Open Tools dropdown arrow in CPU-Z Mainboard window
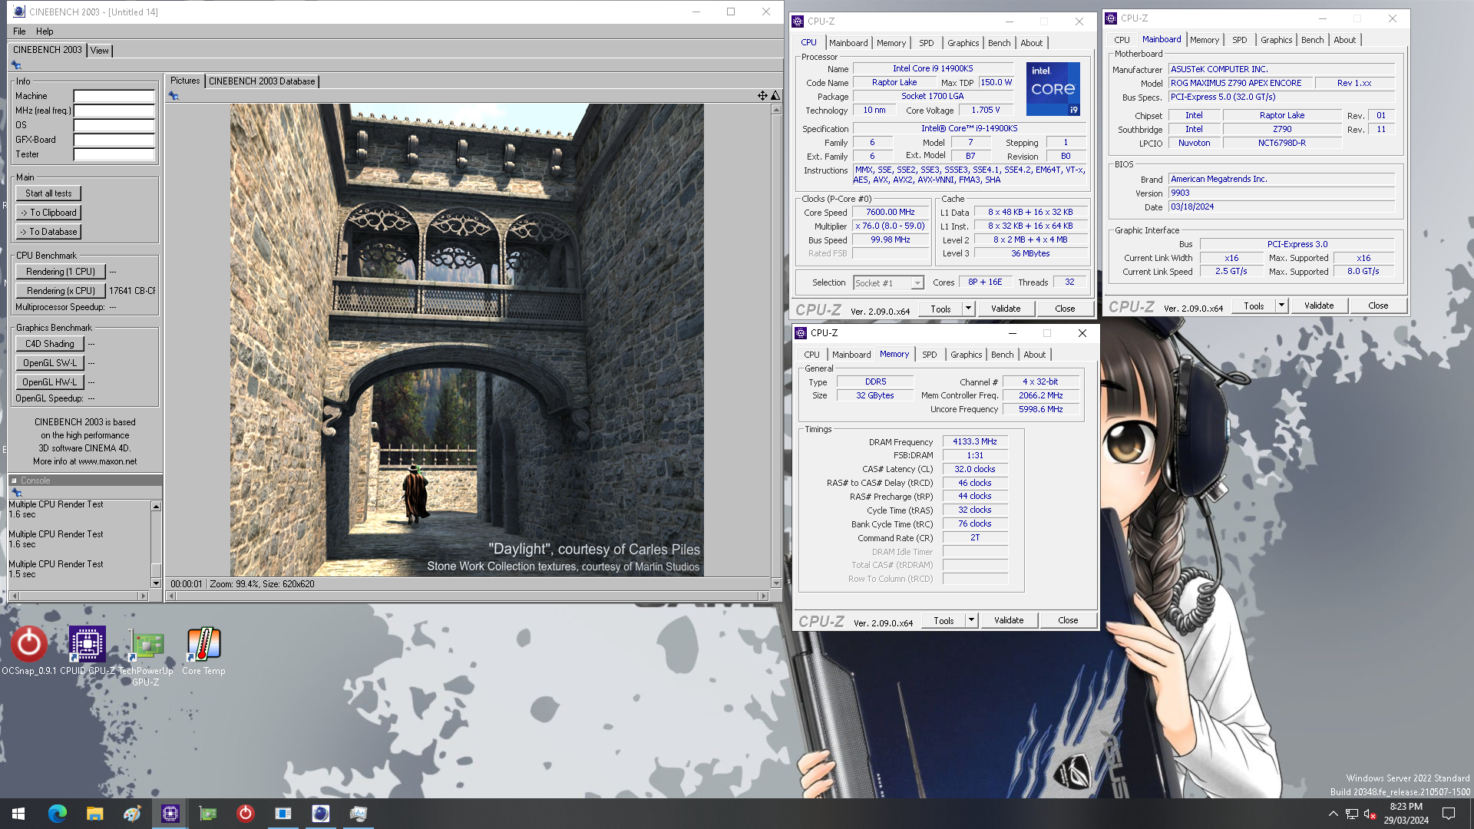1474x829 pixels. [x=1281, y=306]
